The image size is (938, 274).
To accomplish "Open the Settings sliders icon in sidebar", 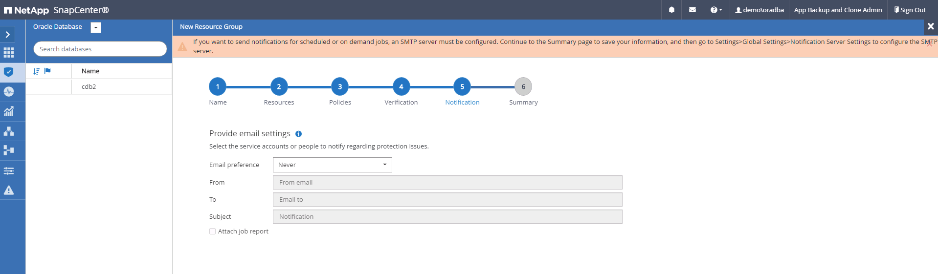I will pos(9,170).
